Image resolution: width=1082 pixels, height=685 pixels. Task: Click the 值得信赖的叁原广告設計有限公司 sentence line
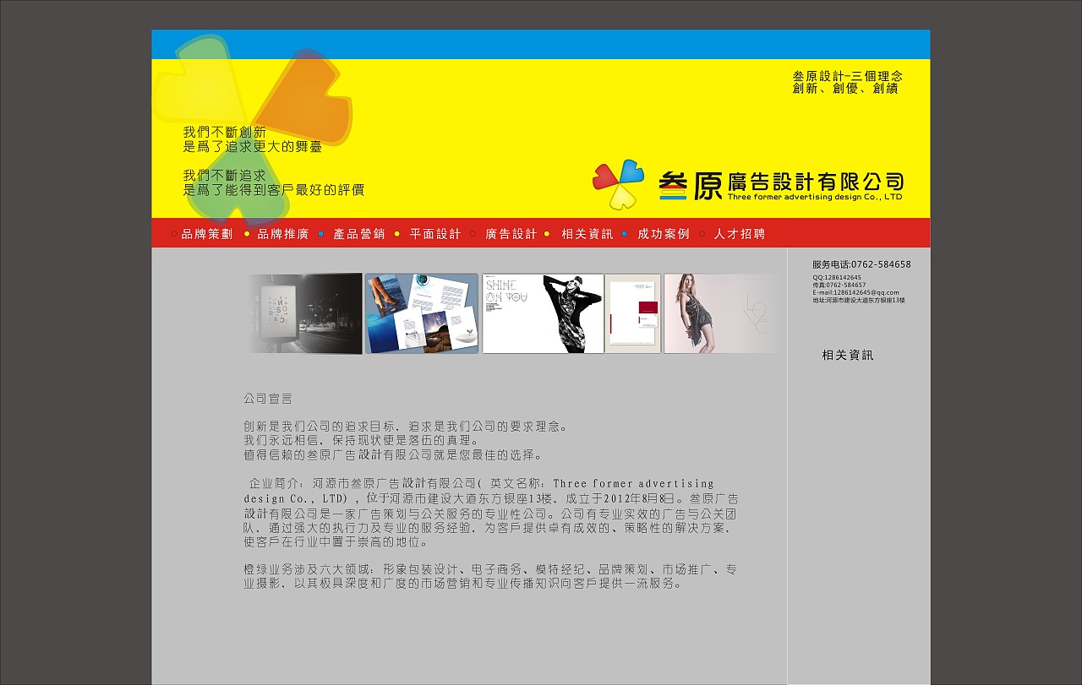point(395,454)
